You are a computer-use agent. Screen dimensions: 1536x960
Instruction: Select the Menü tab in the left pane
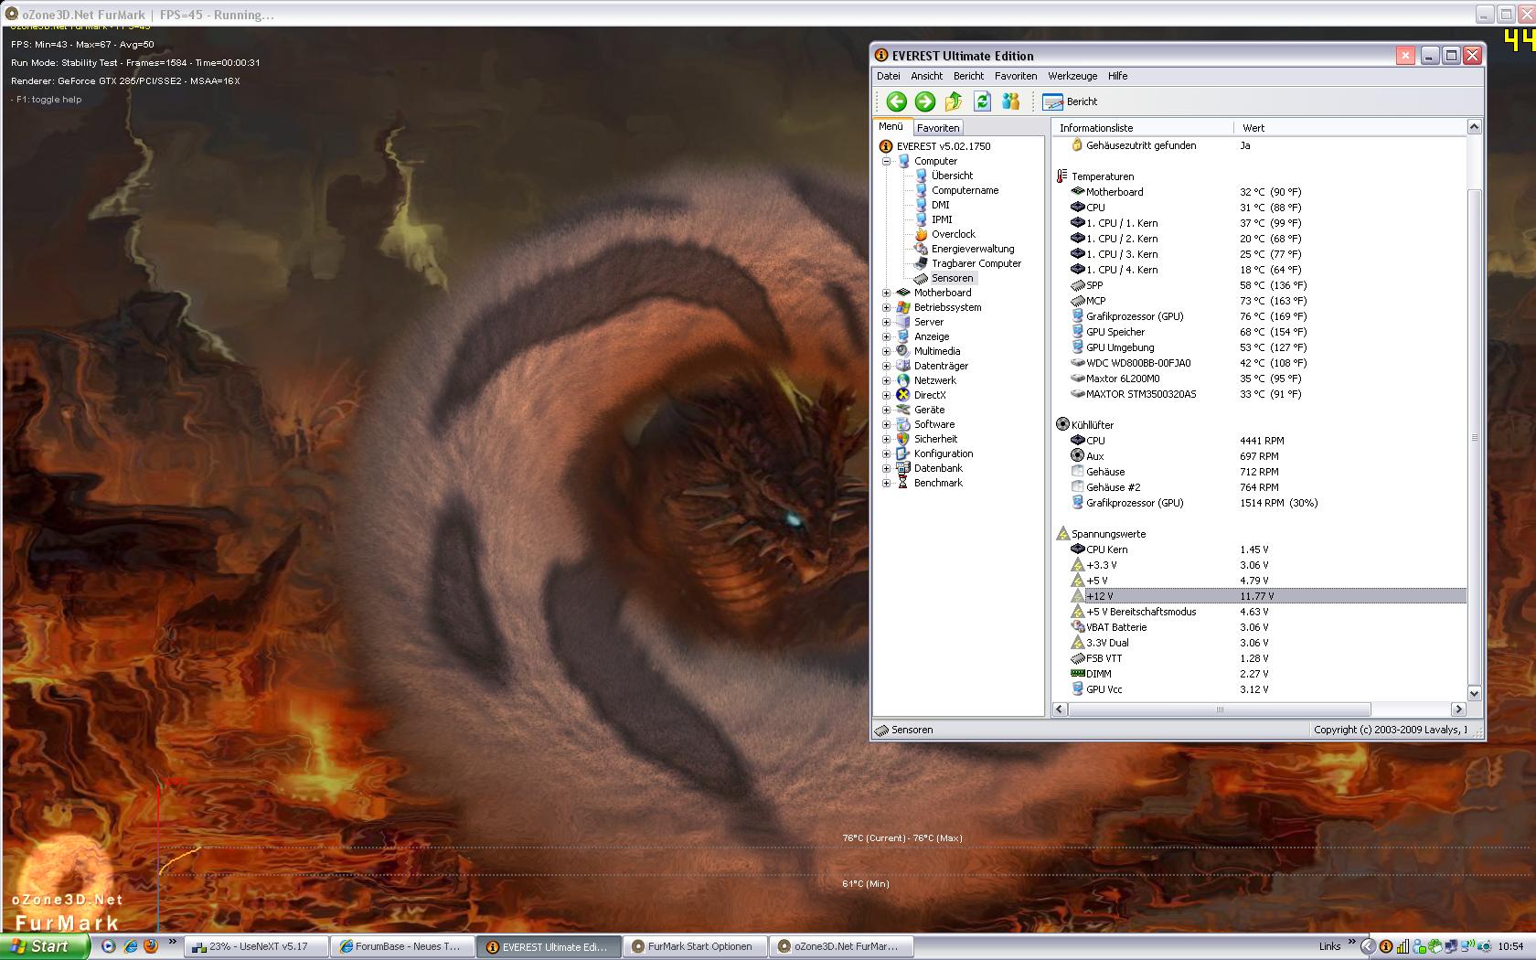click(x=891, y=126)
